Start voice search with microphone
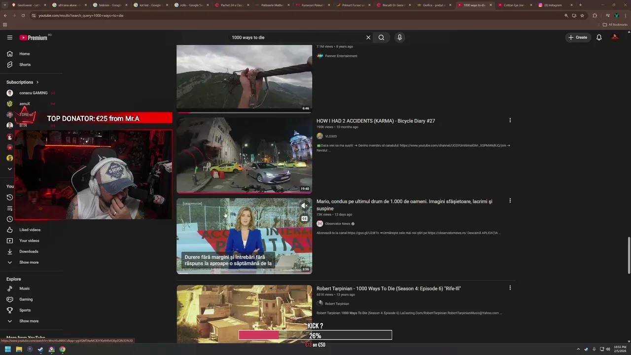Image resolution: width=631 pixels, height=355 pixels. pos(400,37)
